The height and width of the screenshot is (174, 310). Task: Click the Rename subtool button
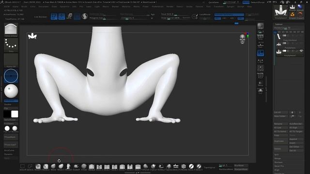280,124
